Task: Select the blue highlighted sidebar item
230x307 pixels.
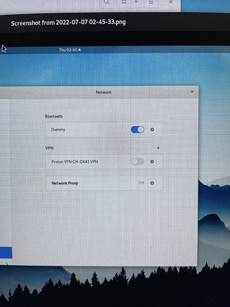Action: [x=6, y=253]
